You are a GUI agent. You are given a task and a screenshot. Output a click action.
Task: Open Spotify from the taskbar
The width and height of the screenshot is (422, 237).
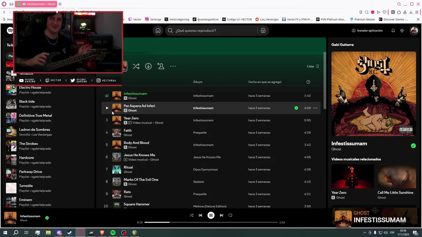(x=113, y=233)
